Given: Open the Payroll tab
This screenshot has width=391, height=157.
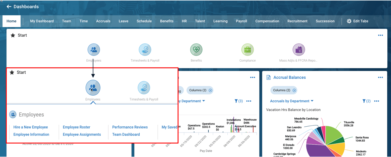Looking at the screenshot, I should (x=241, y=21).
